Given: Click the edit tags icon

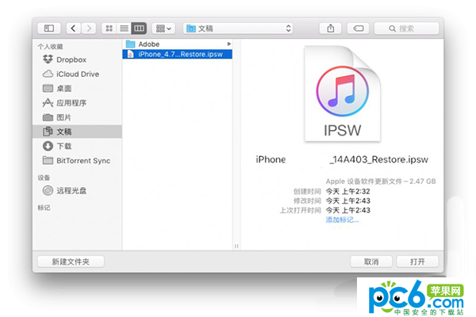Looking at the screenshot, I should [357, 29].
